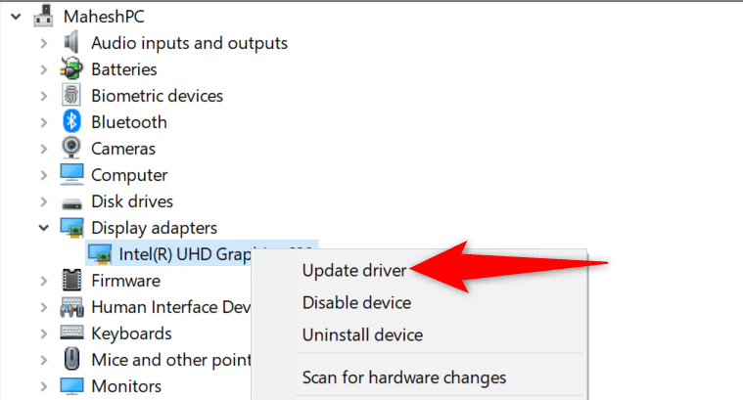Collapse the Display adapters category
This screenshot has width=743, height=400.
[x=43, y=228]
